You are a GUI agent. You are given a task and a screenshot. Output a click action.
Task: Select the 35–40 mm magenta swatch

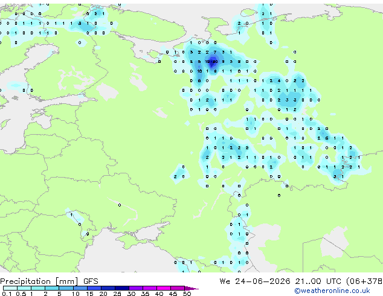click(x=150, y=288)
